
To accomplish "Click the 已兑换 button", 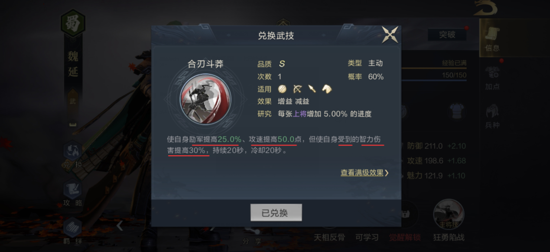I will click(276, 213).
